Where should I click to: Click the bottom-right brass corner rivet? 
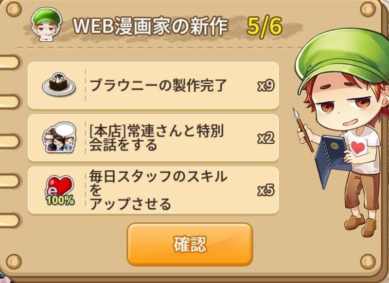[x=368, y=262]
